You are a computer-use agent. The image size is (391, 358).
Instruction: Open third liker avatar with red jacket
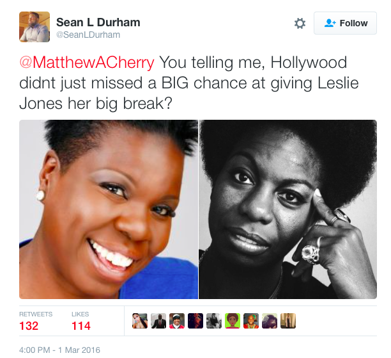pos(177,321)
